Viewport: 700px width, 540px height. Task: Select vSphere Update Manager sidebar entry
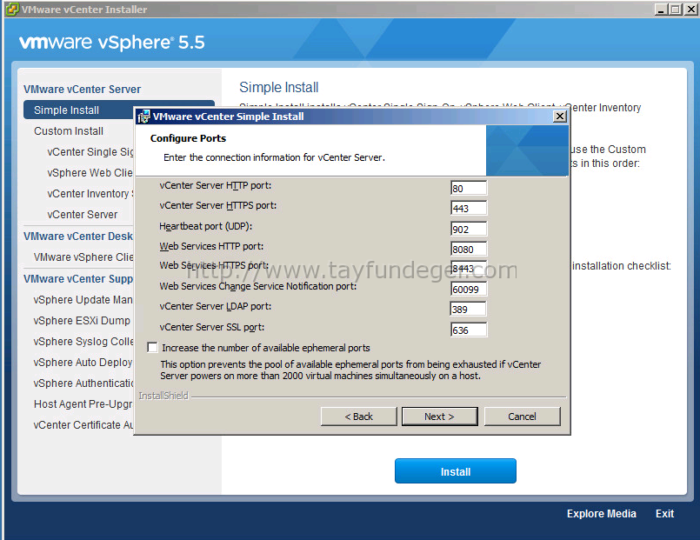tap(83, 299)
